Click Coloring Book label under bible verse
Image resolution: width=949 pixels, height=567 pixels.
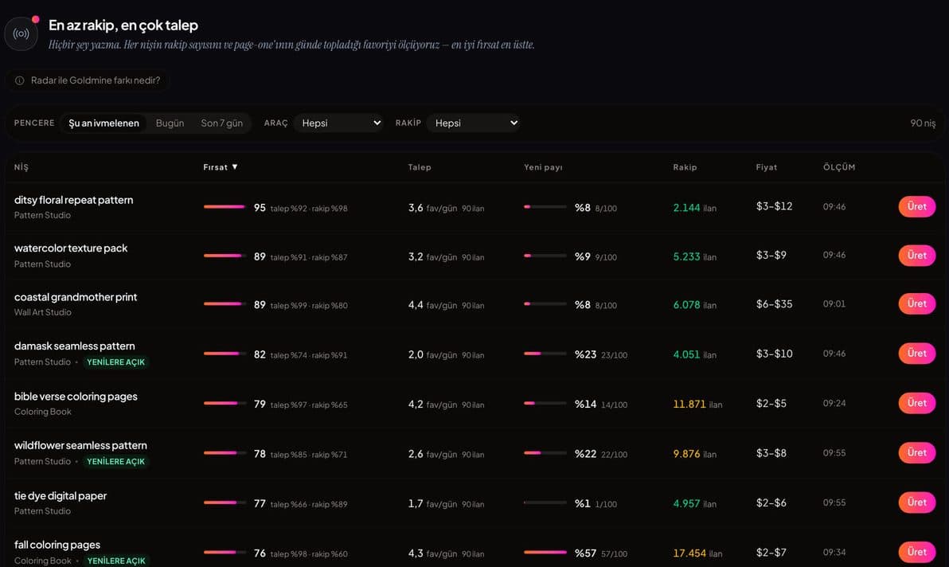pos(43,412)
